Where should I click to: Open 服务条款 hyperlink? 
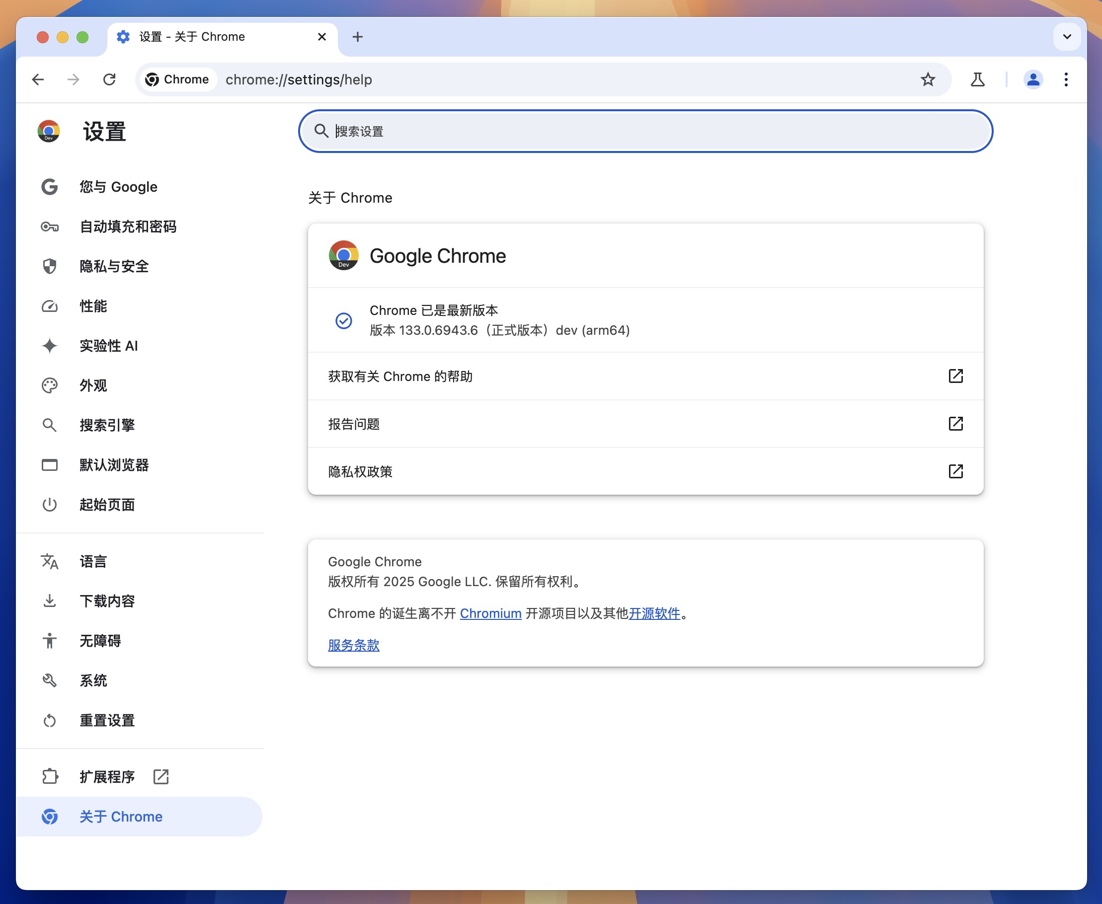point(352,645)
